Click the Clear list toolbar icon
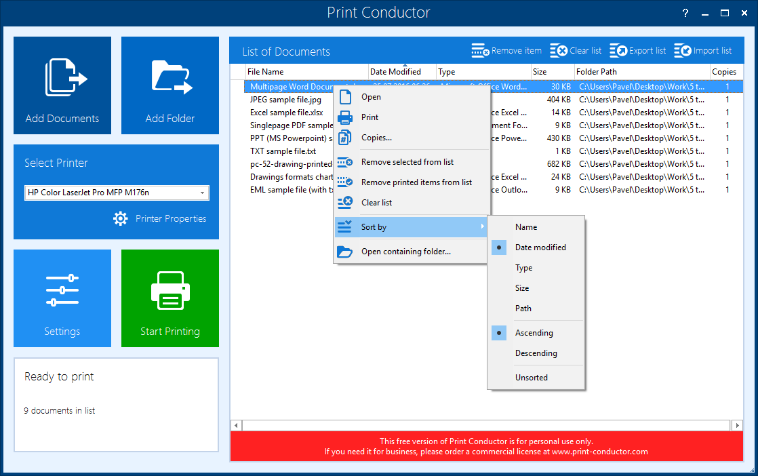758x476 pixels. [559, 50]
